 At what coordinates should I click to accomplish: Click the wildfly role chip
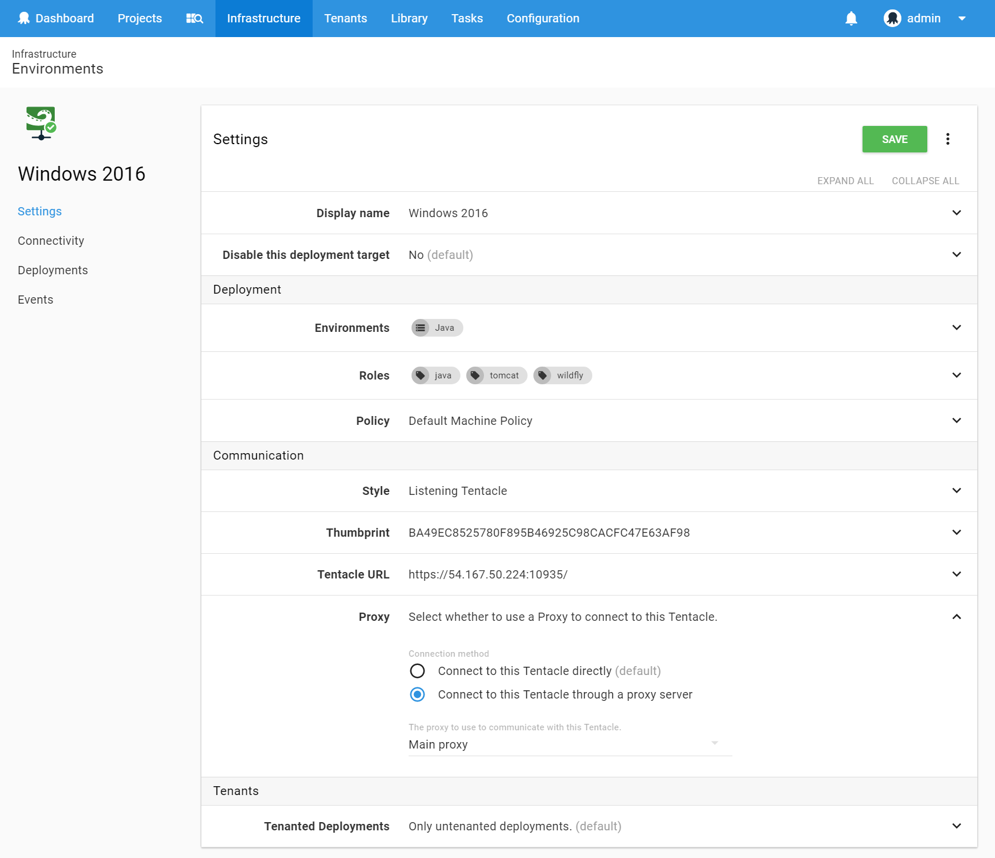click(x=563, y=375)
